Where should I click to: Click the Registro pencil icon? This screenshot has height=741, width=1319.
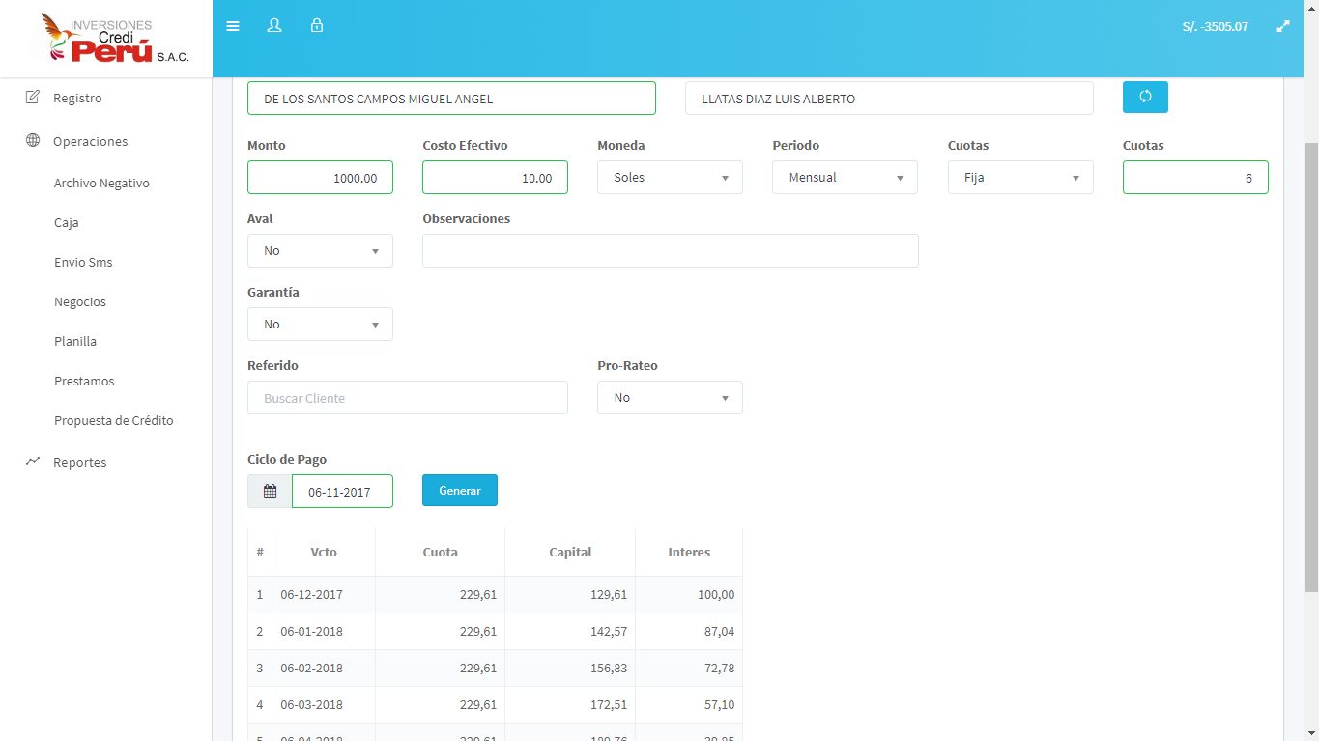(33, 97)
